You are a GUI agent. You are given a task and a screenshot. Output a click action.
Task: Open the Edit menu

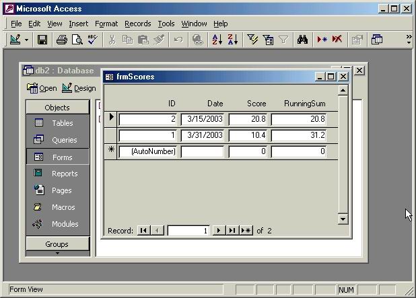pos(34,24)
